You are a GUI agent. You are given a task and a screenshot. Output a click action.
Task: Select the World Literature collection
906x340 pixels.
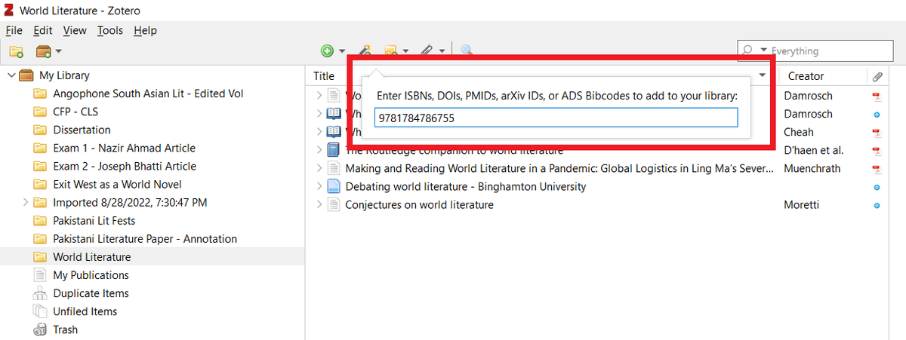coord(91,257)
